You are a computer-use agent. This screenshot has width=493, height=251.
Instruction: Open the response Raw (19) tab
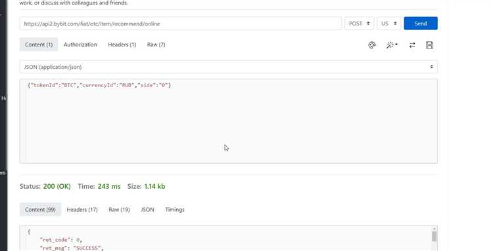119,210
